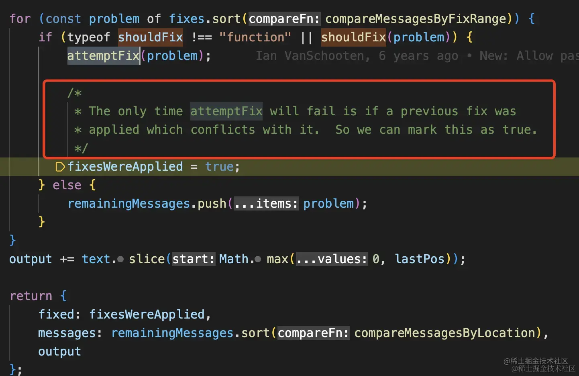Image resolution: width=579 pixels, height=376 pixels.
Task: Click the '...items:' inlay hint
Action: [x=267, y=204]
